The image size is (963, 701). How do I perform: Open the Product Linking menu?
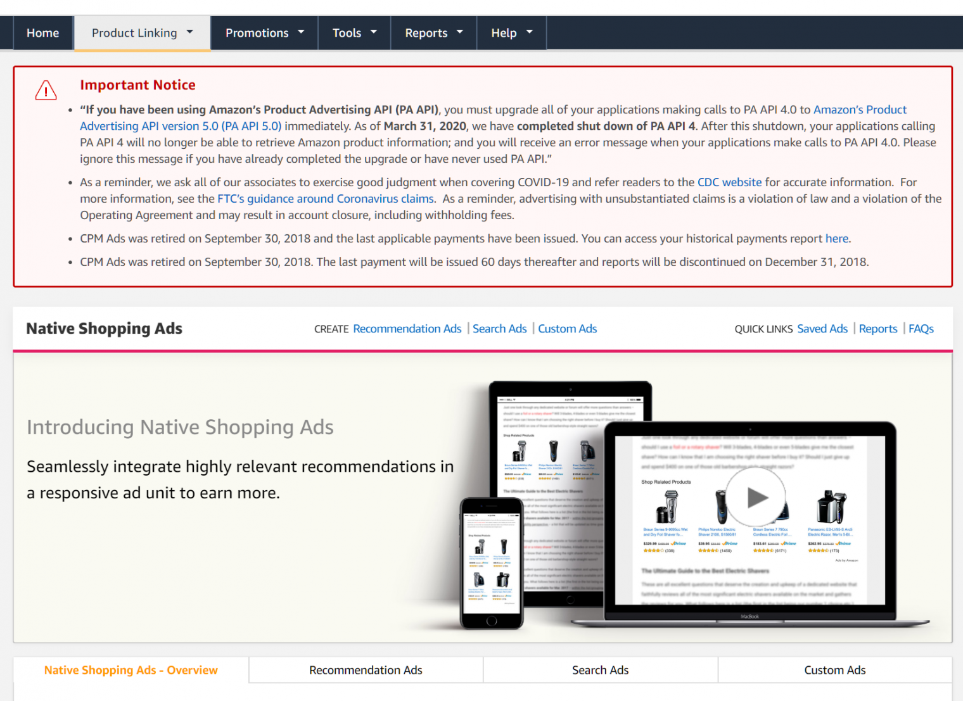(143, 33)
